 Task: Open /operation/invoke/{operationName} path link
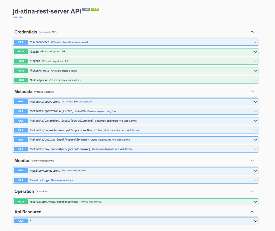coord(54,202)
